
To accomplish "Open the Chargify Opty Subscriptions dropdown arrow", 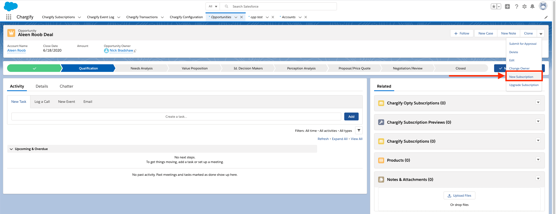I will click(x=538, y=102).
